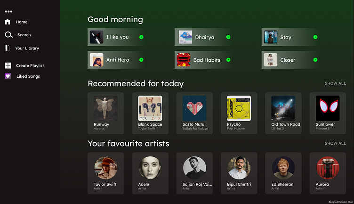Click the Create Playlist plus icon
Viewport: 354px width, 204px height.
8,65
